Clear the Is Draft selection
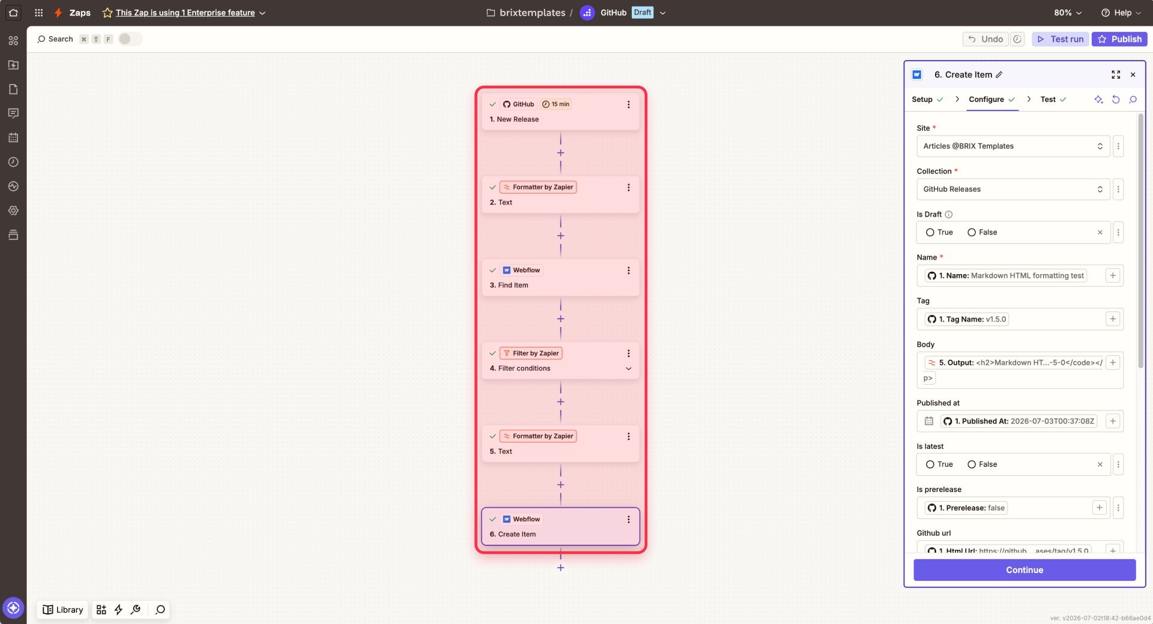The image size is (1153, 624). pyautogui.click(x=1100, y=232)
